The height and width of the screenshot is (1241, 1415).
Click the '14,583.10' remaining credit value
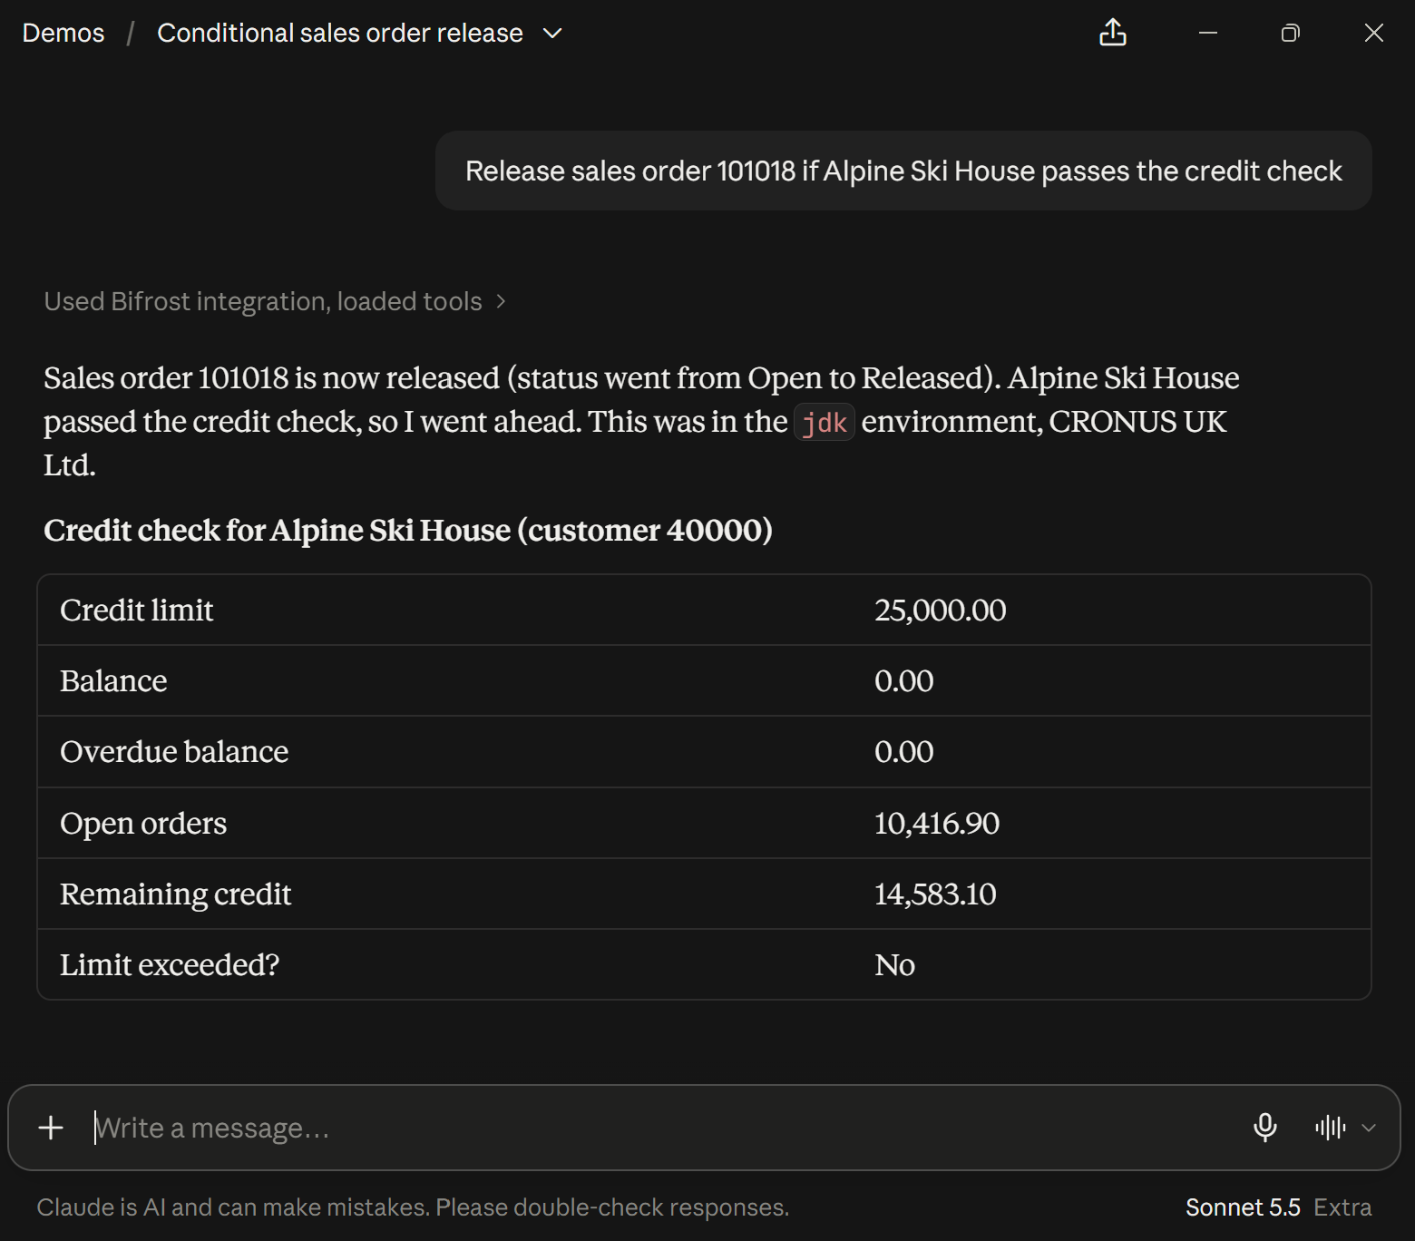pyautogui.click(x=935, y=894)
